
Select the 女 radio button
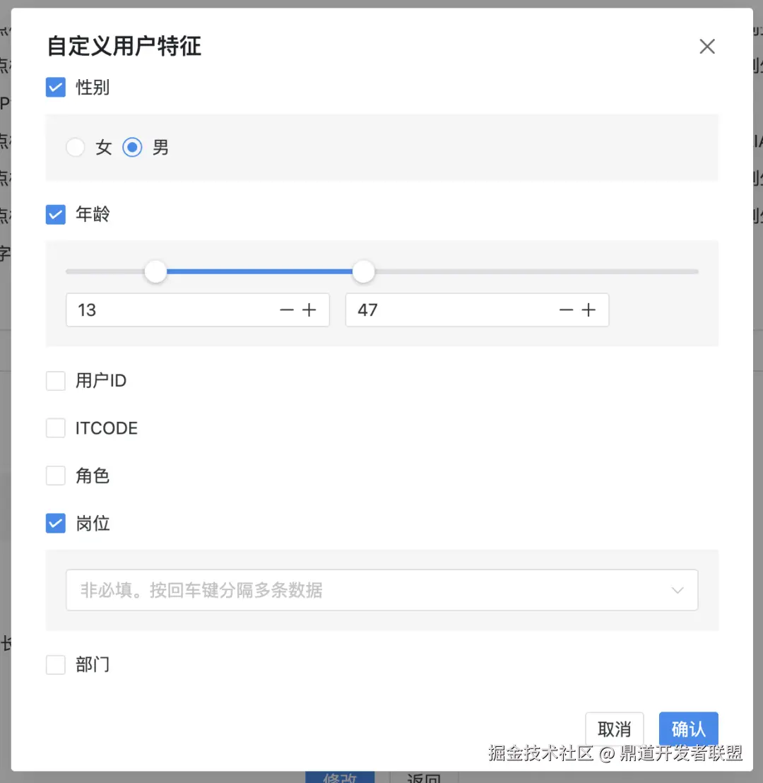click(x=76, y=147)
